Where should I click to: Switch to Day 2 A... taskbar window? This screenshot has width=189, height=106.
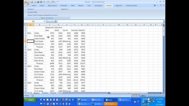pos(124,100)
